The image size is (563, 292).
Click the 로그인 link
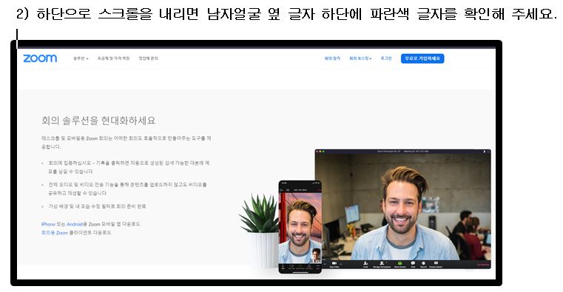tap(386, 58)
